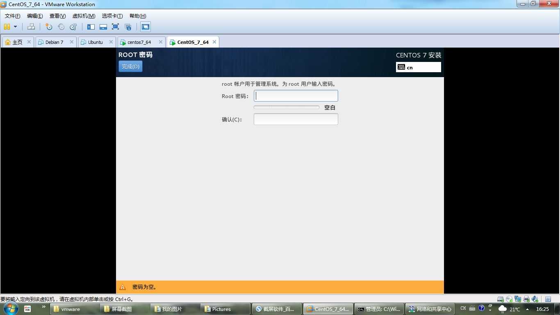Viewport: 560px width, 315px height.
Task: Open the Pictures taskbar item
Action: (226, 309)
